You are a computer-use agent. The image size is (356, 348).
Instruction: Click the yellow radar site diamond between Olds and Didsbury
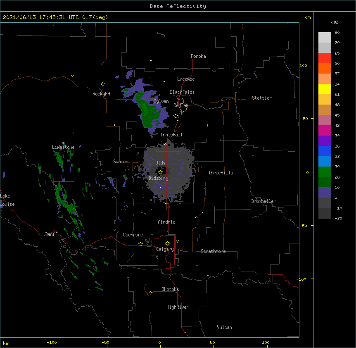[x=160, y=172]
